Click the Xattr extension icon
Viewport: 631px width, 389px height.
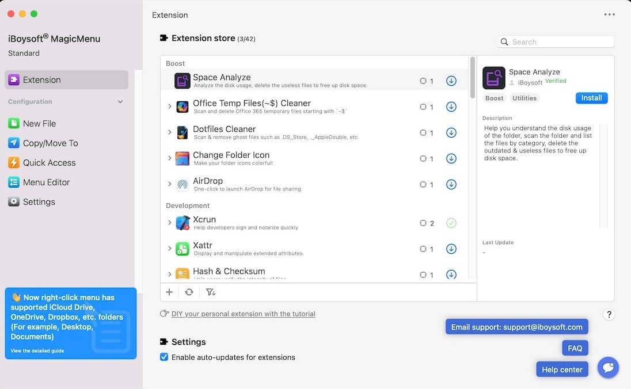click(x=183, y=249)
